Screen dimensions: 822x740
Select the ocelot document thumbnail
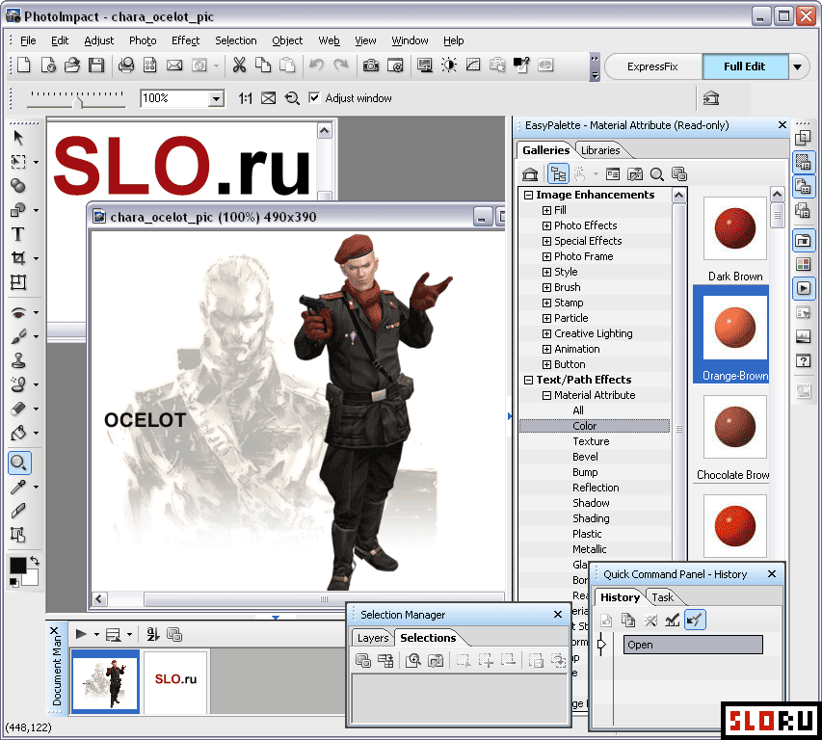pos(105,682)
